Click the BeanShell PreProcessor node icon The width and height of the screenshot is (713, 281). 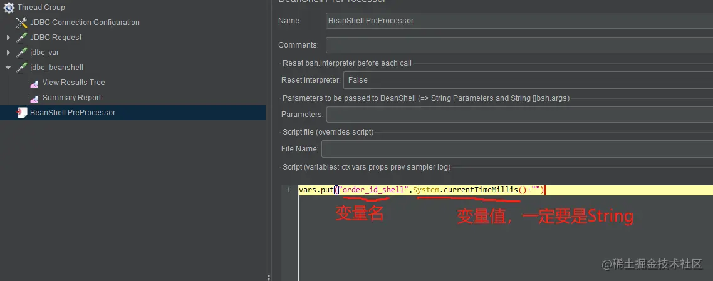[21, 113]
